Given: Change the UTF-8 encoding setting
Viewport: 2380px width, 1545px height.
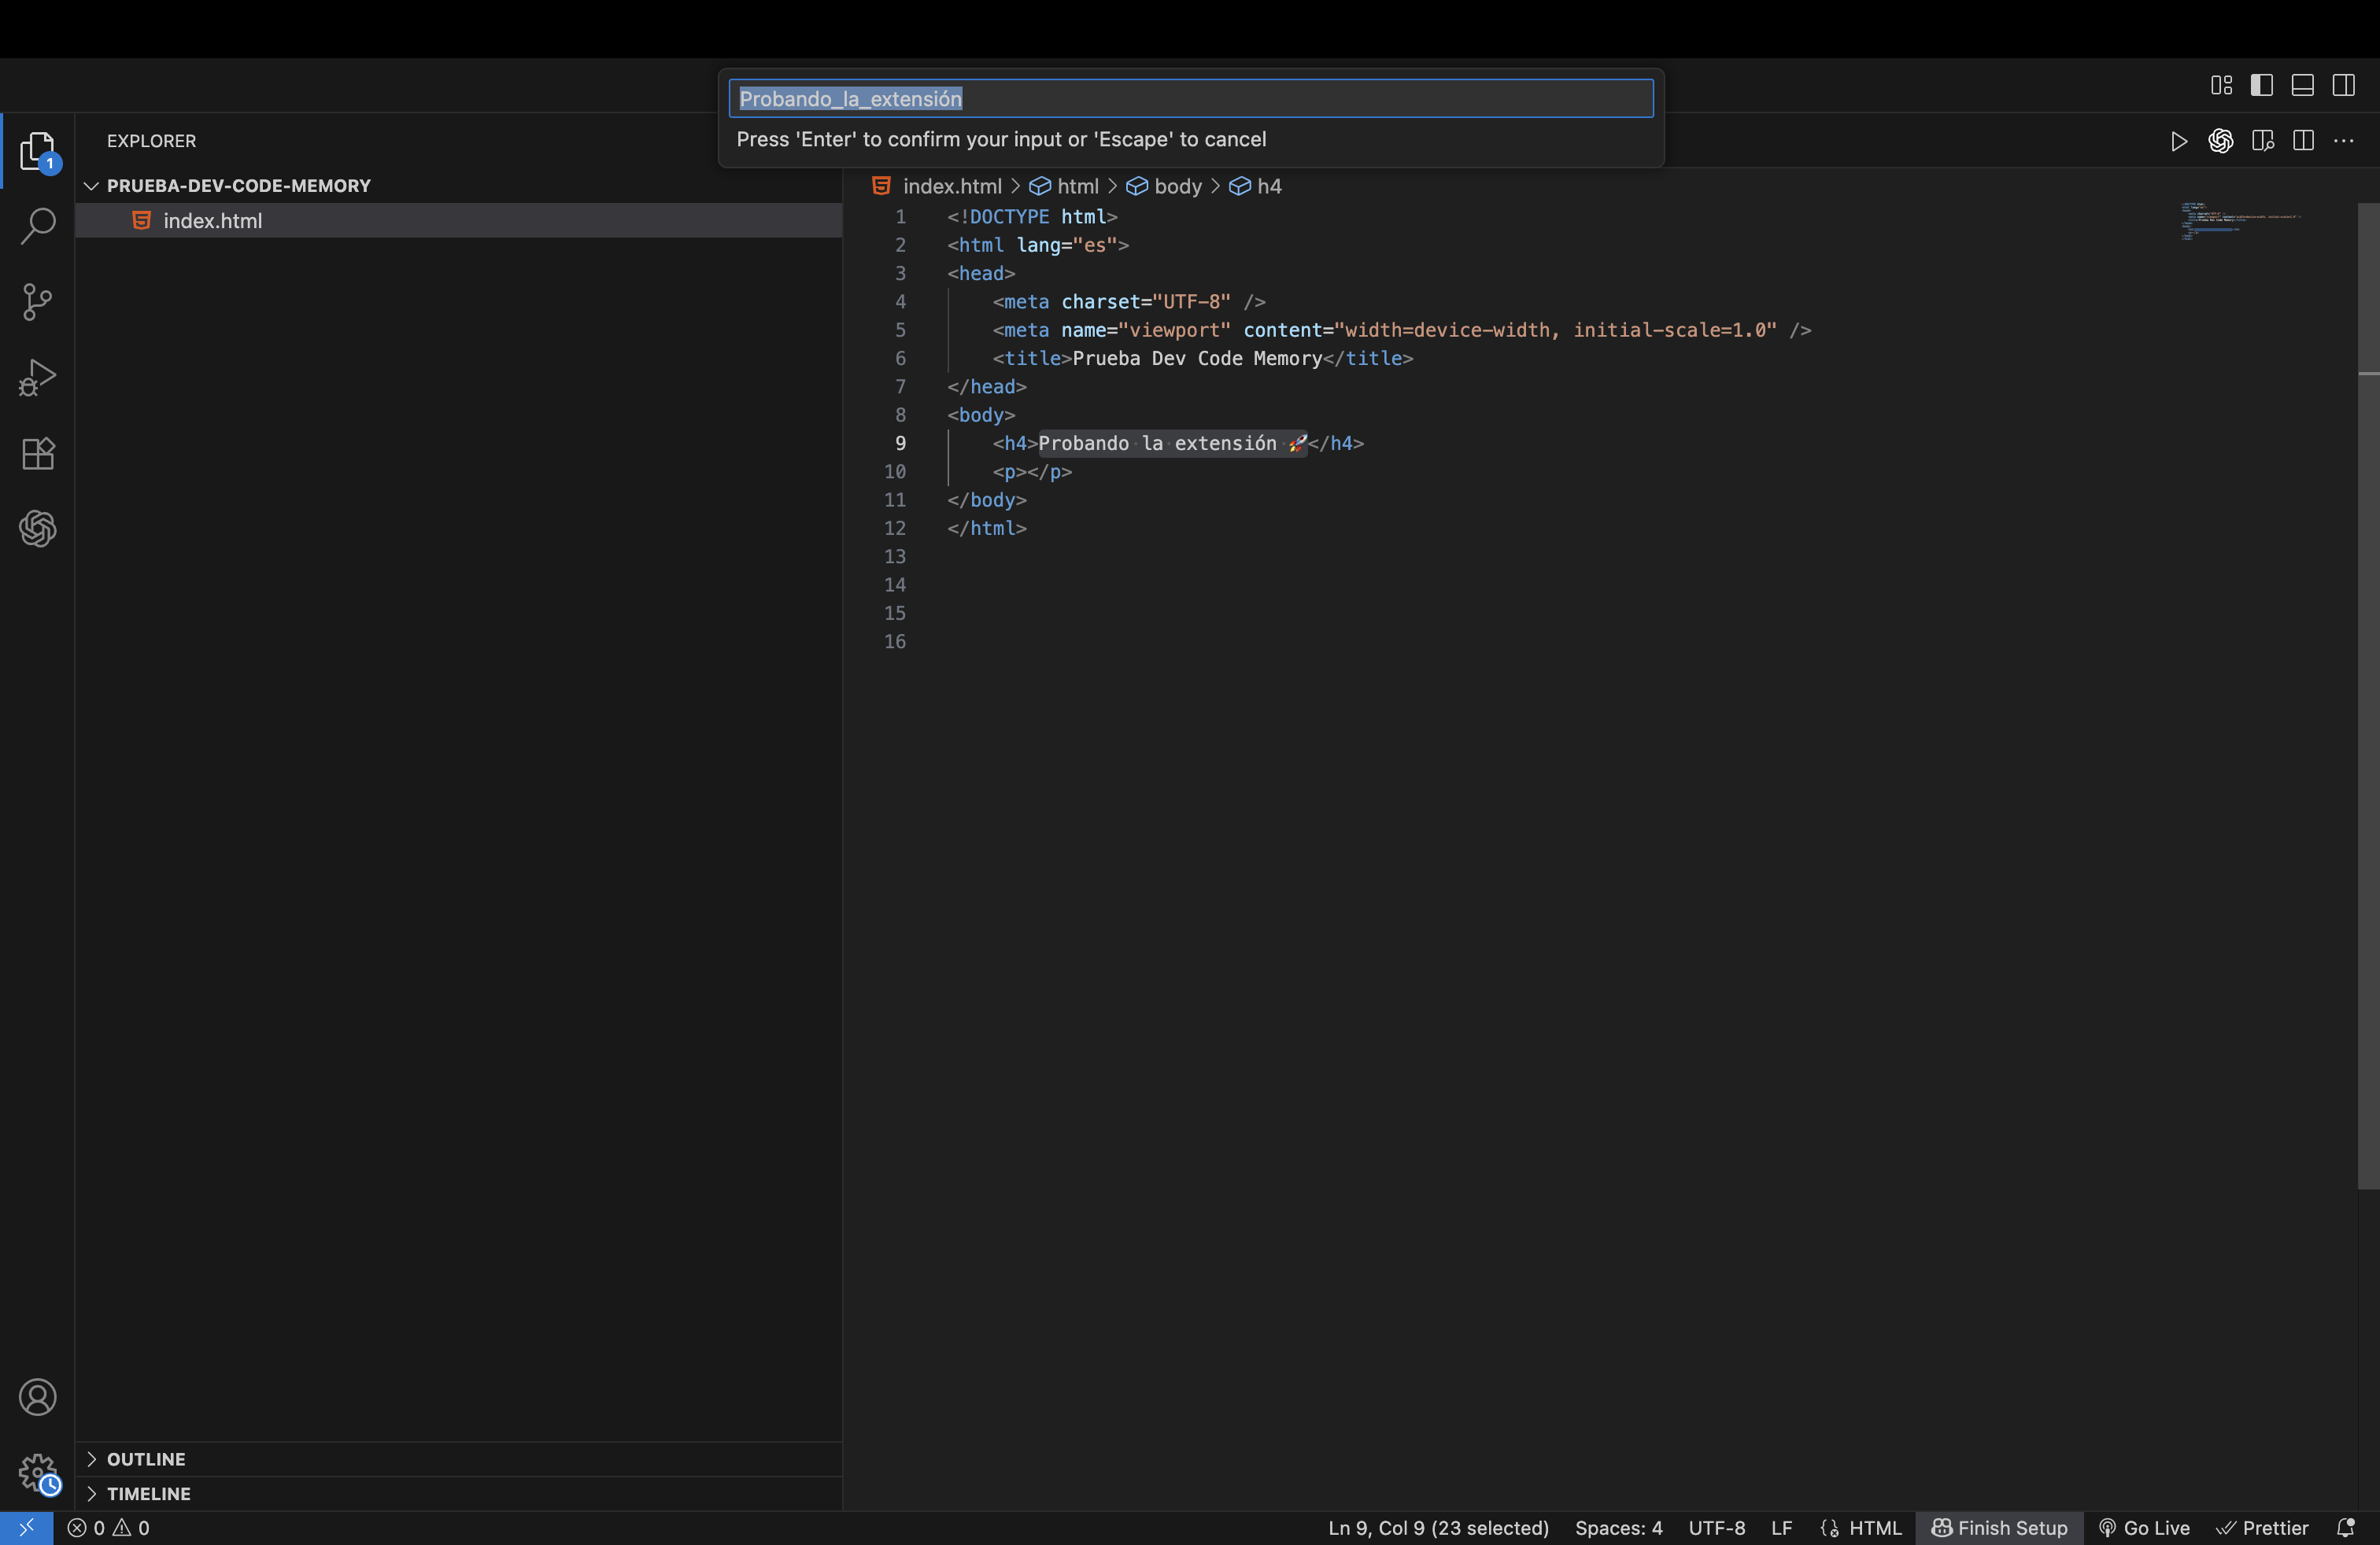Looking at the screenshot, I should (x=1716, y=1527).
